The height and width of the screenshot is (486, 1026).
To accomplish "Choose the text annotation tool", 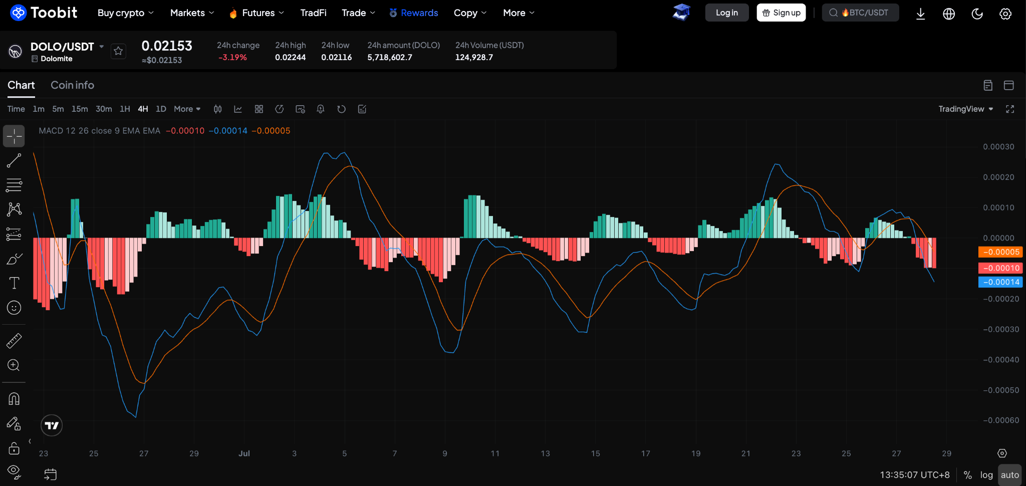I will tap(14, 283).
